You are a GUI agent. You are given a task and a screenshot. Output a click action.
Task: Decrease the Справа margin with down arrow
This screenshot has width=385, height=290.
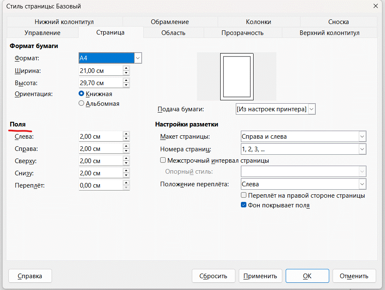pos(126,151)
